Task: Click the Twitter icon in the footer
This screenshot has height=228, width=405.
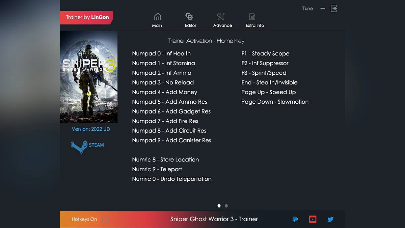Action: point(330,219)
